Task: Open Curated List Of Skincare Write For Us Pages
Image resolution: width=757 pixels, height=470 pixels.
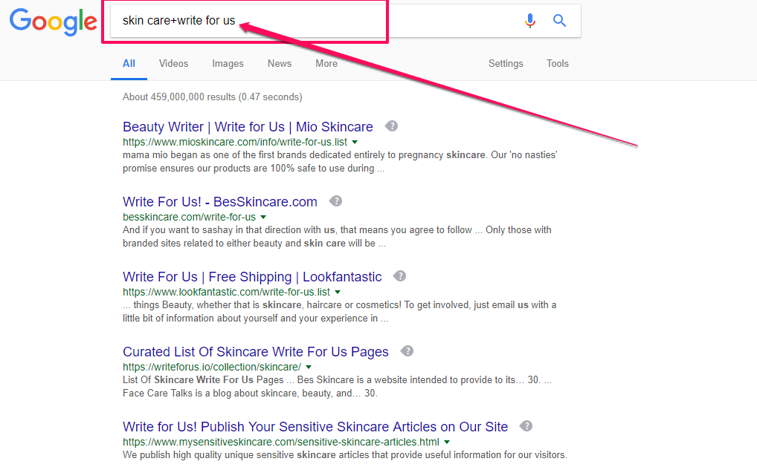Action: [x=255, y=352]
